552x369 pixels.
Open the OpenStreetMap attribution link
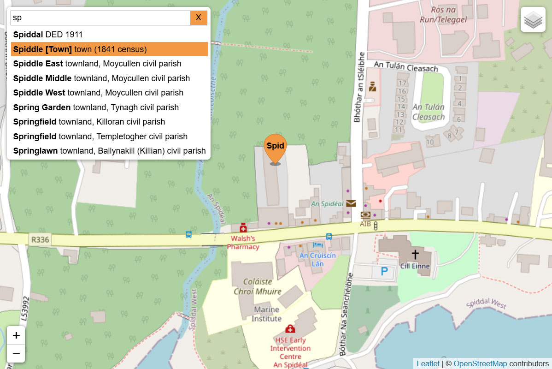[480, 363]
